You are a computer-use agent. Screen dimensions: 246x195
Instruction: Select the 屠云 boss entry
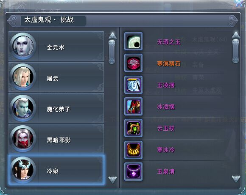[x=56, y=77]
